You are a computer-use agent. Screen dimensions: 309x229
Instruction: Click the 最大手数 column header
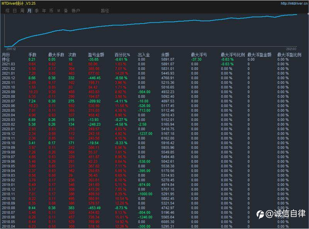(56, 55)
